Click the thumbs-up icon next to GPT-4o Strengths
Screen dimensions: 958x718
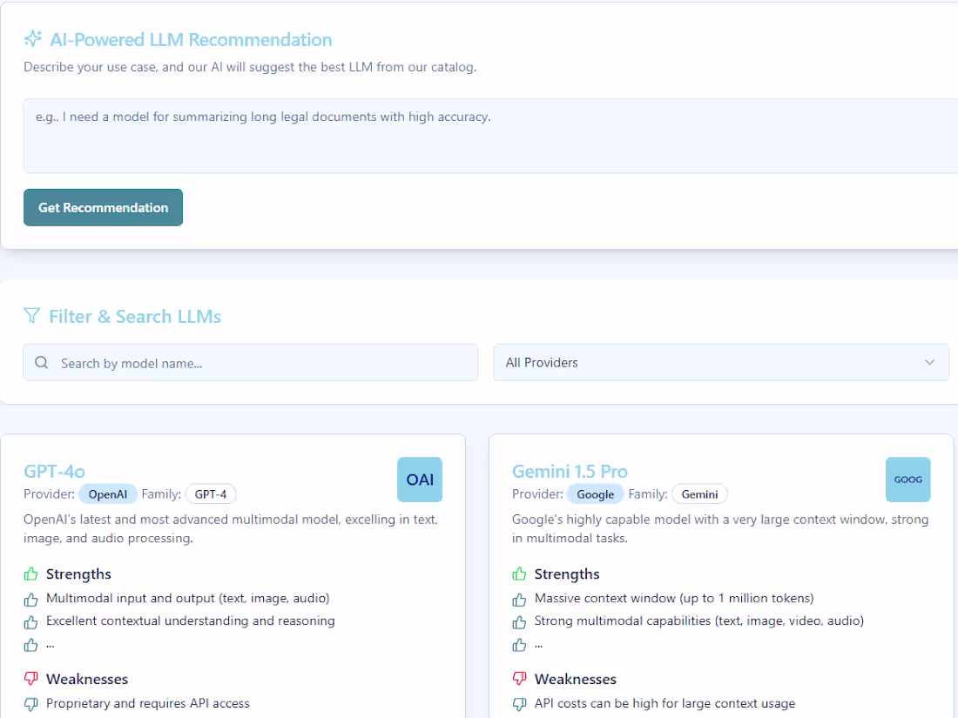point(31,574)
